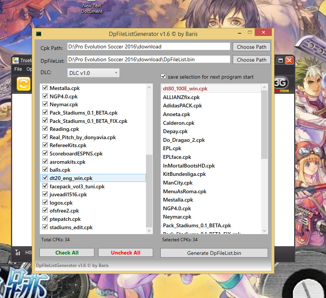Close the TrueMove window with red X
The width and height of the screenshot is (326, 298).
(x=289, y=61)
